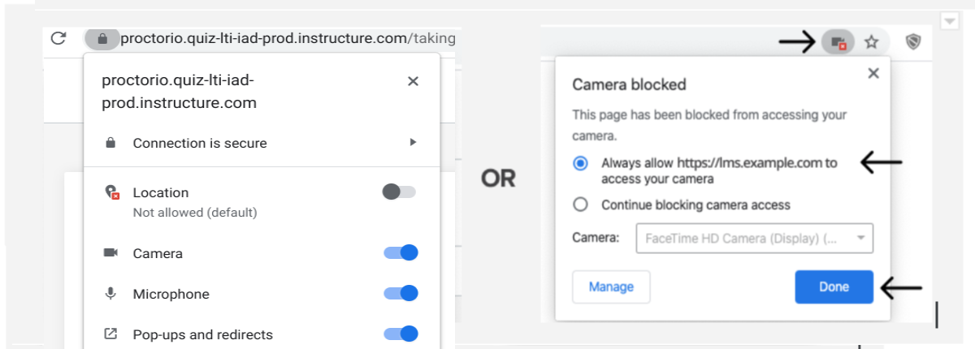Close the Camera blocked dialog
The image size is (975, 349).
tap(873, 73)
